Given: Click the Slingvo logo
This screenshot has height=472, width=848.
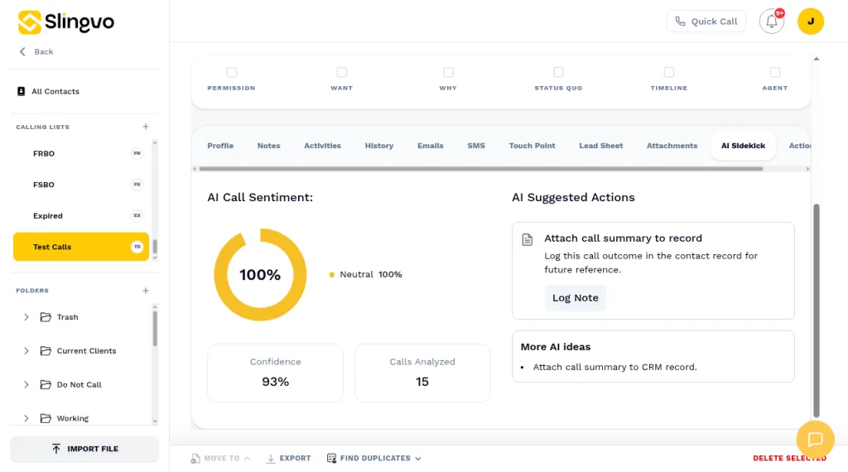Looking at the screenshot, I should tap(66, 22).
